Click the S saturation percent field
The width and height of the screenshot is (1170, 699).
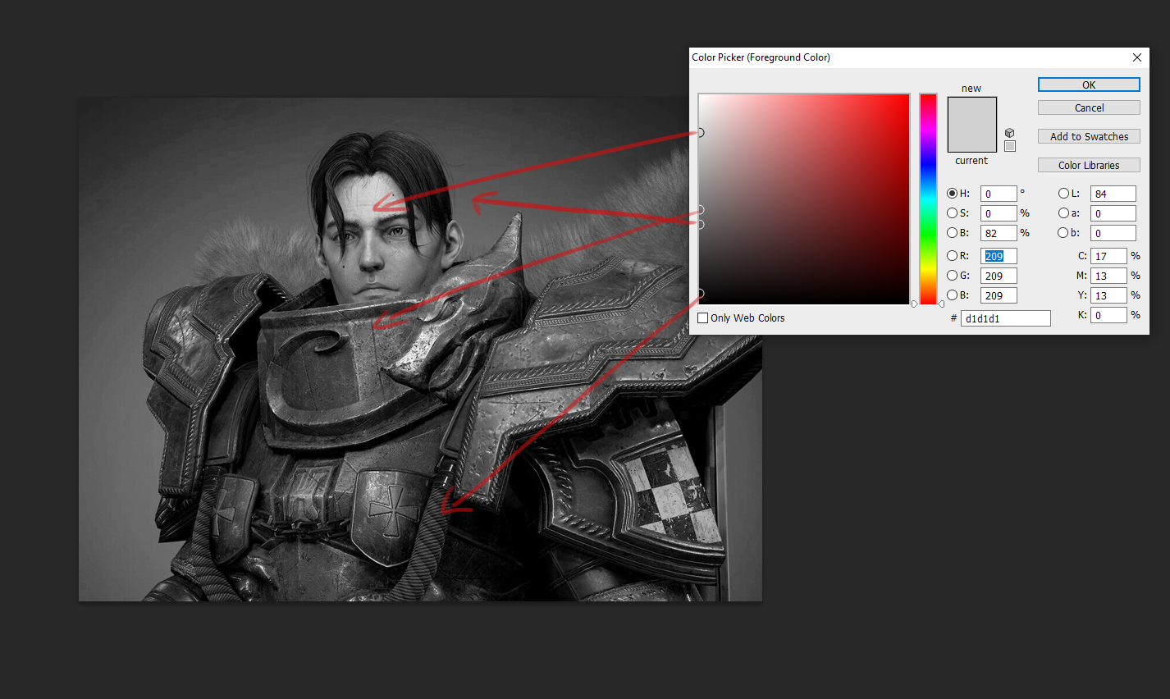pos(999,213)
